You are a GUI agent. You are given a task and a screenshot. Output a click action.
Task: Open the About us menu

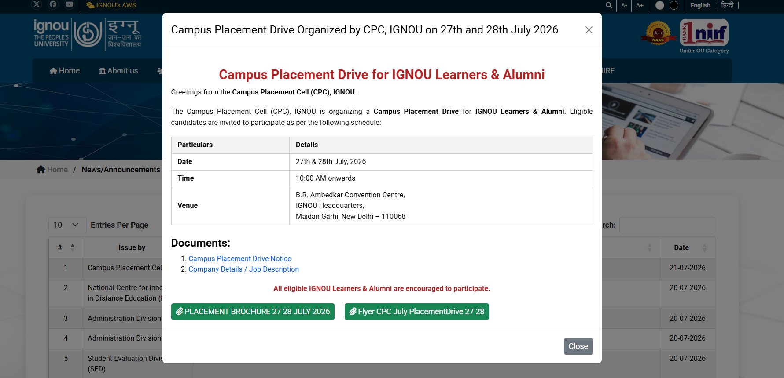point(118,71)
